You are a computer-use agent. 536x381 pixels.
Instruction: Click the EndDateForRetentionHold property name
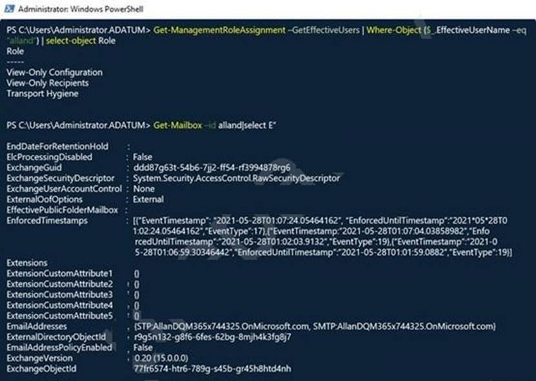(57, 147)
